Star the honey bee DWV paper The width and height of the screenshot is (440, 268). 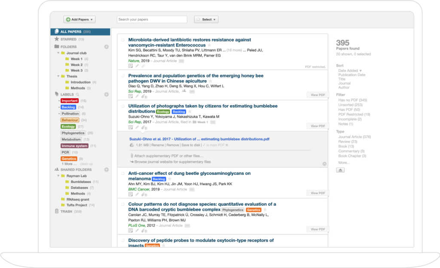pos(210,81)
